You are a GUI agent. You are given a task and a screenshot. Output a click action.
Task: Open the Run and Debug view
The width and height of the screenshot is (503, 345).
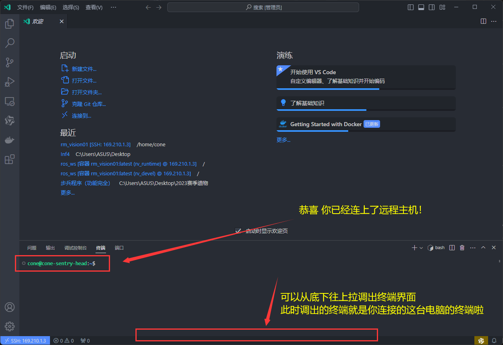coord(10,82)
